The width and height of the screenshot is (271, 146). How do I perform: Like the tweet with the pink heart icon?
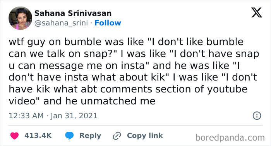[14, 136]
